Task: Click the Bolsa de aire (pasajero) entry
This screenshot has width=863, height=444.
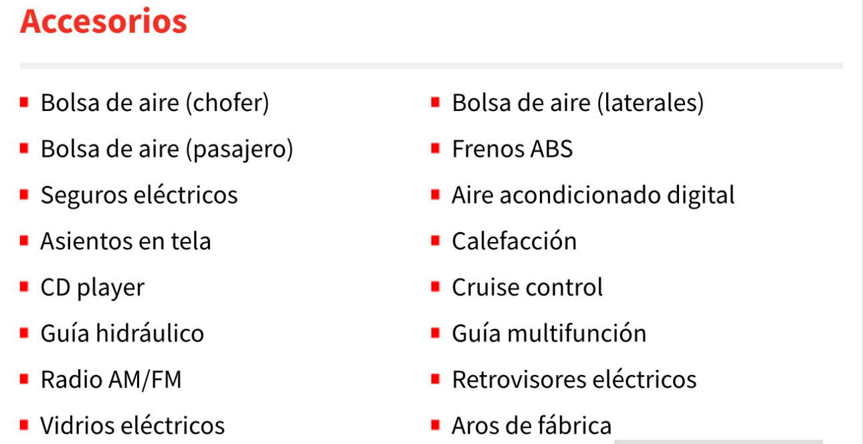Action: 167,149
